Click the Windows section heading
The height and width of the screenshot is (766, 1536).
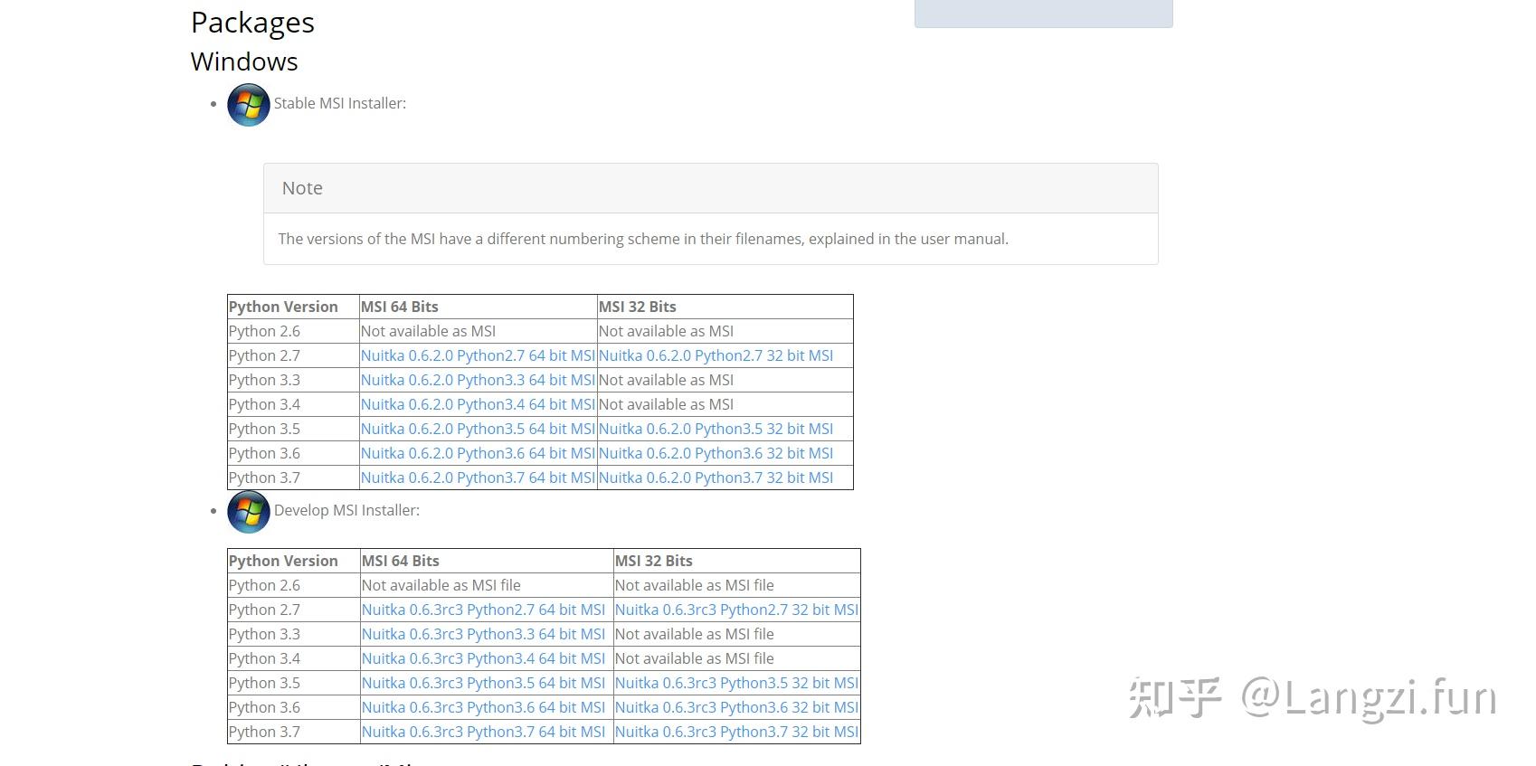click(x=244, y=61)
